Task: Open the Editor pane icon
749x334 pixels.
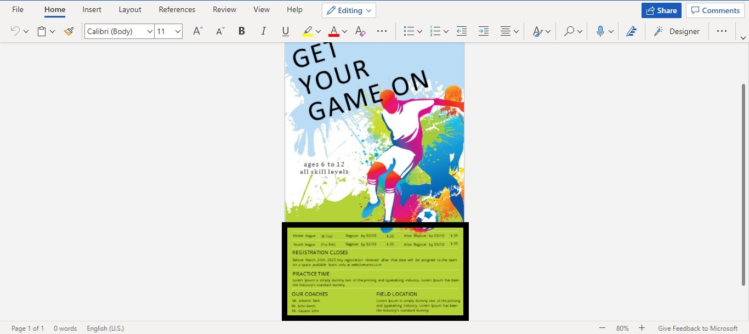Action: point(632,31)
